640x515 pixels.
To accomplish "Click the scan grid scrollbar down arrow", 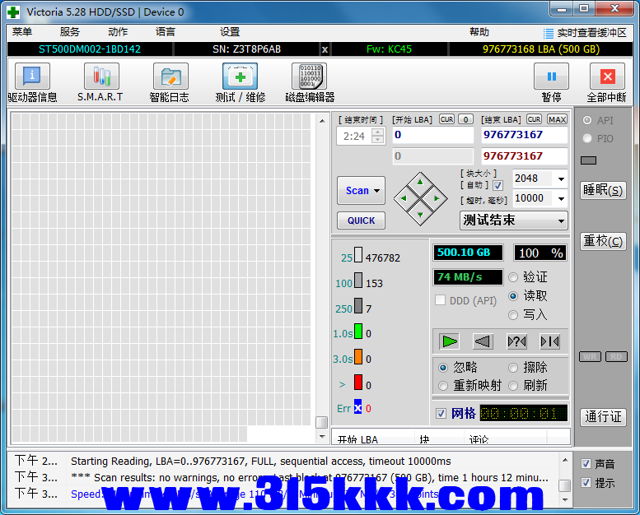I will click(x=322, y=437).
